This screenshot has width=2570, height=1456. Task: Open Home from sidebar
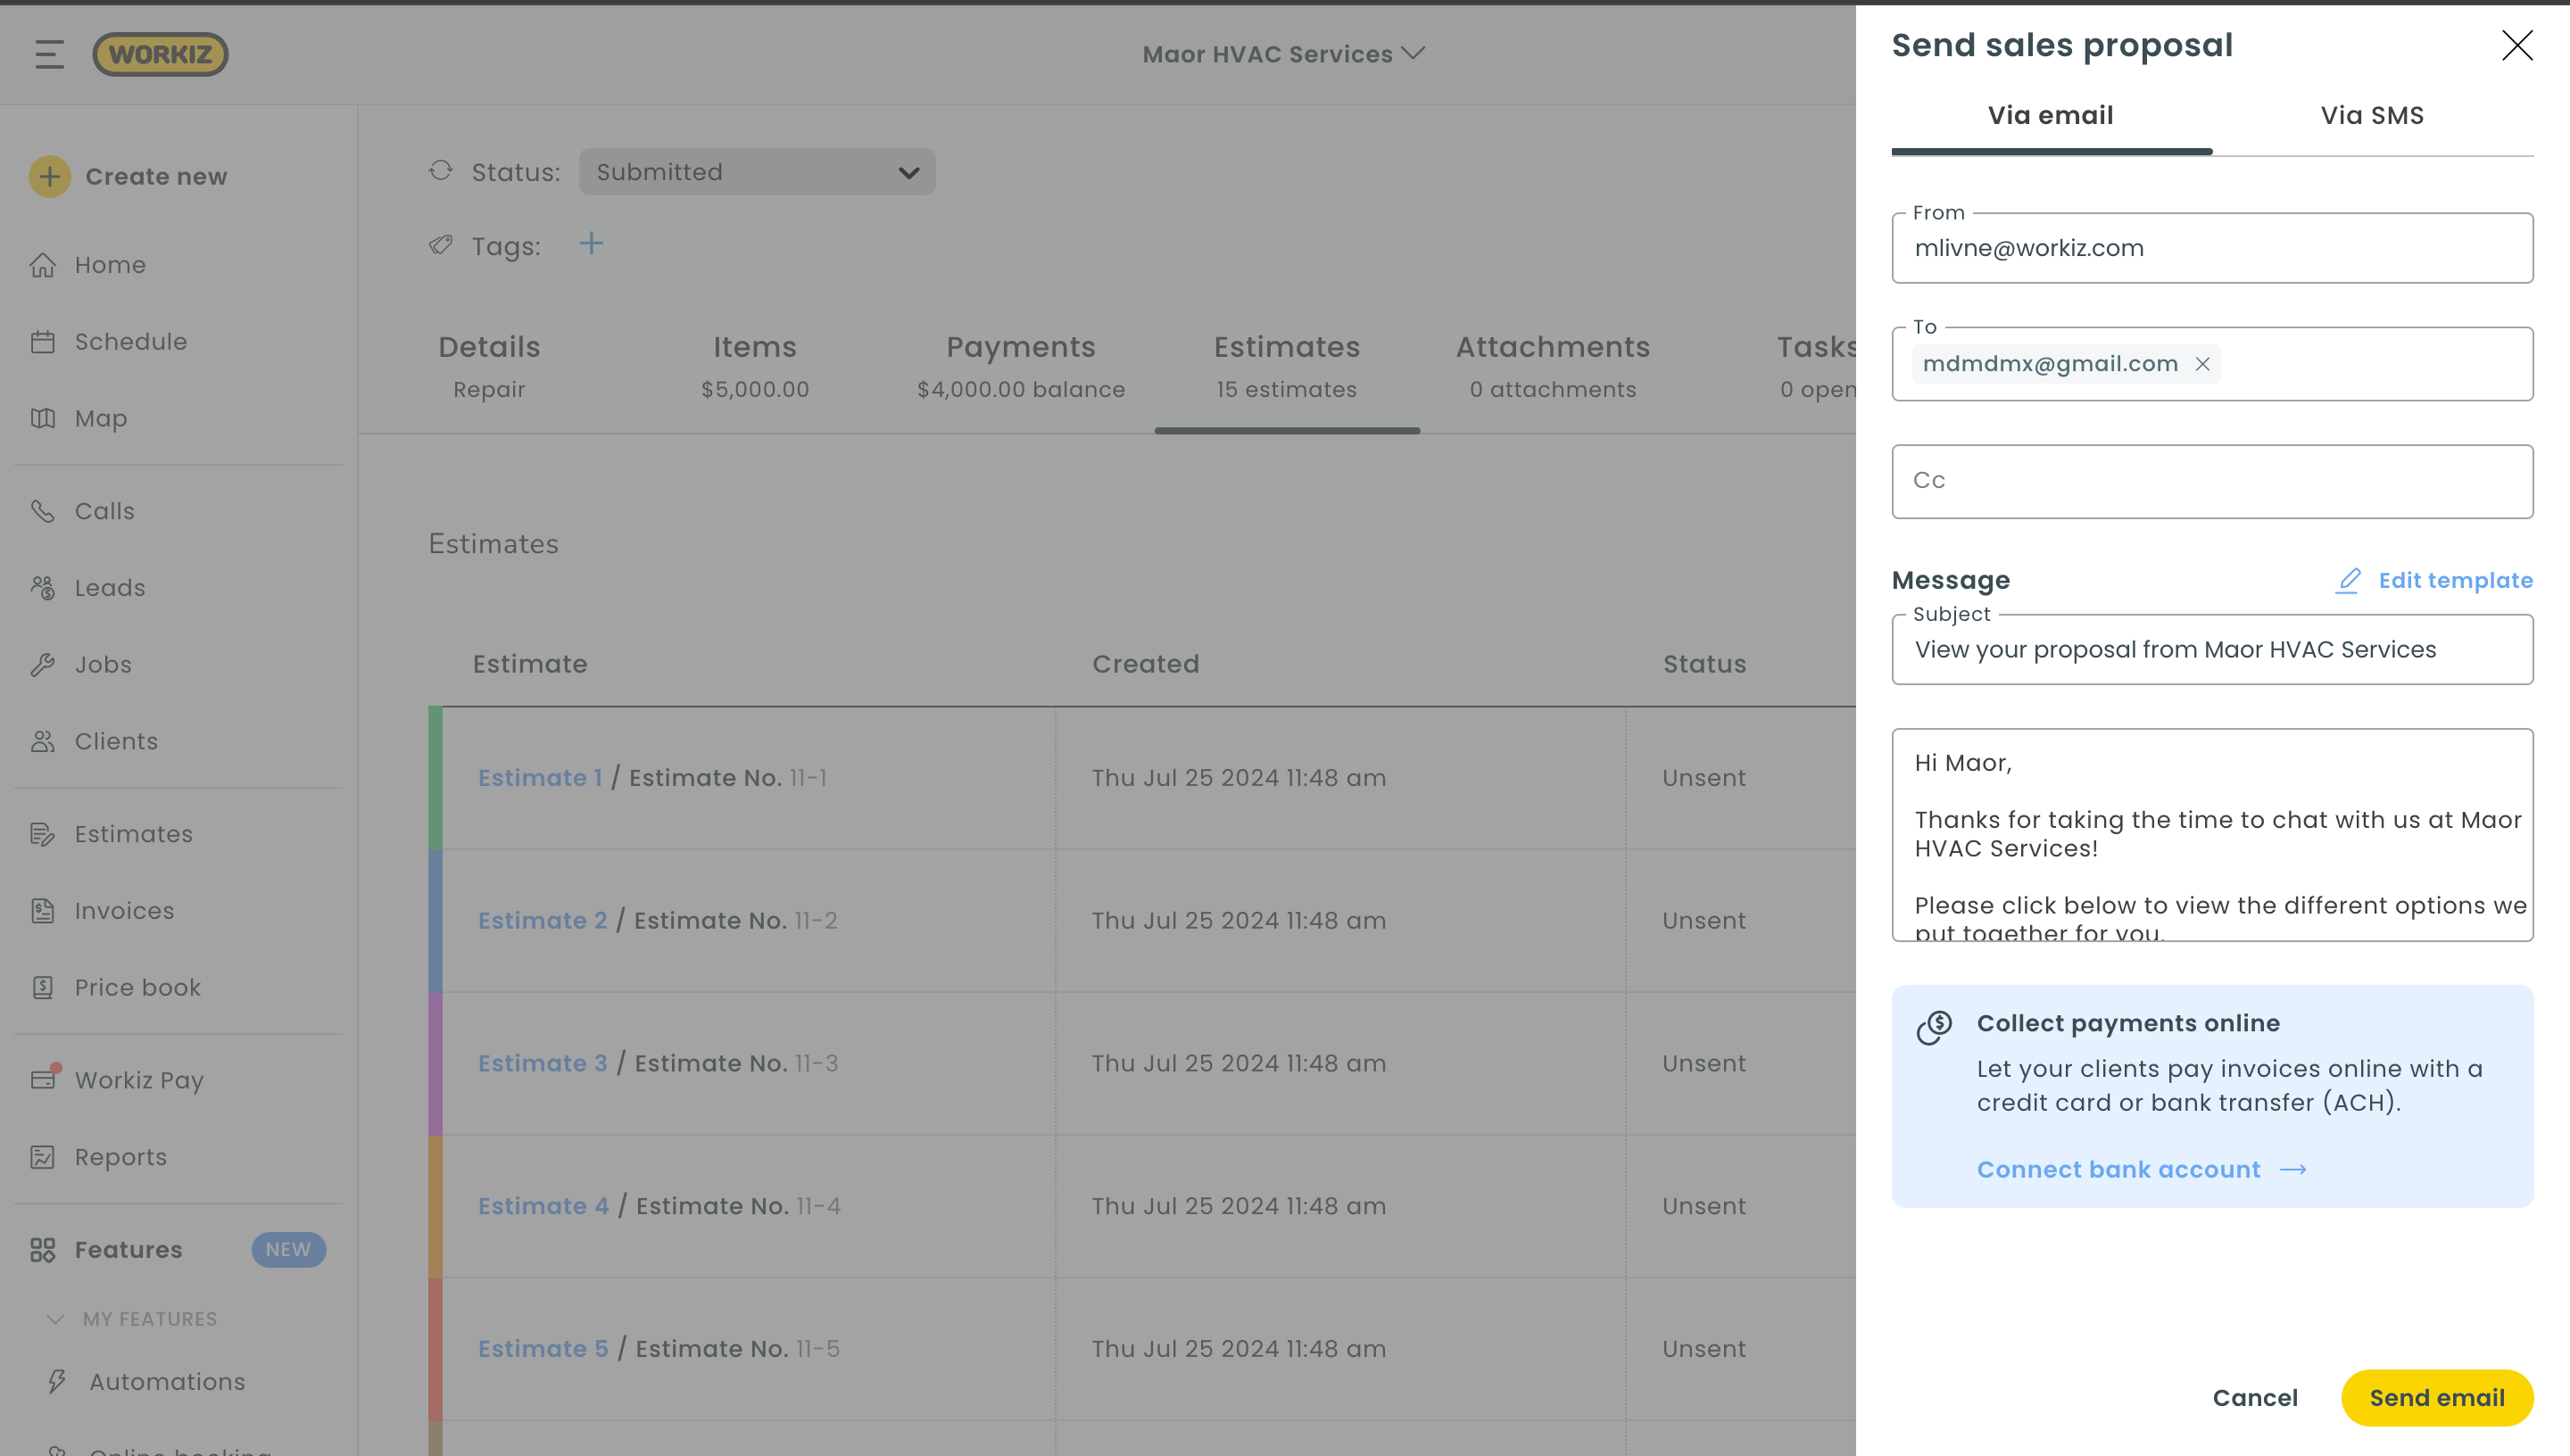(110, 265)
